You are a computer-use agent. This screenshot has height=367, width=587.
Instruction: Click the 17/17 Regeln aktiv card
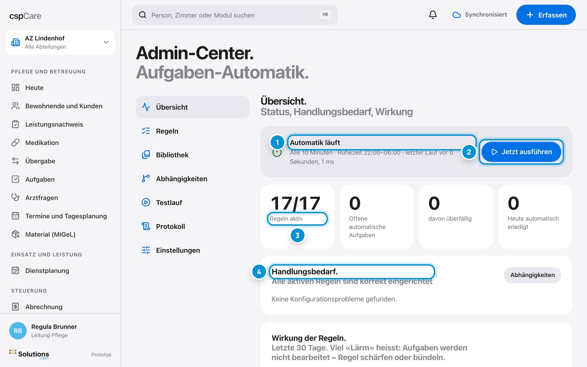[x=297, y=217]
